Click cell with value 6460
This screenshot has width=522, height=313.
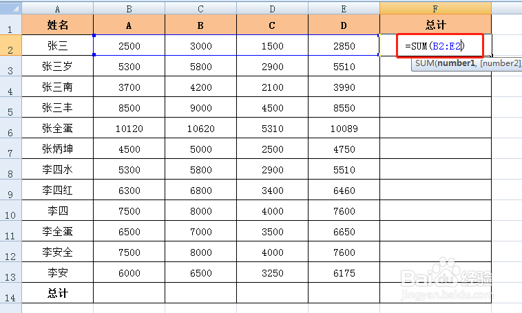pos(344,190)
